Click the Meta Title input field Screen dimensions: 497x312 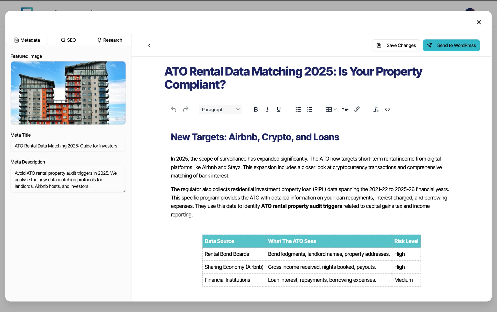[x=68, y=146]
